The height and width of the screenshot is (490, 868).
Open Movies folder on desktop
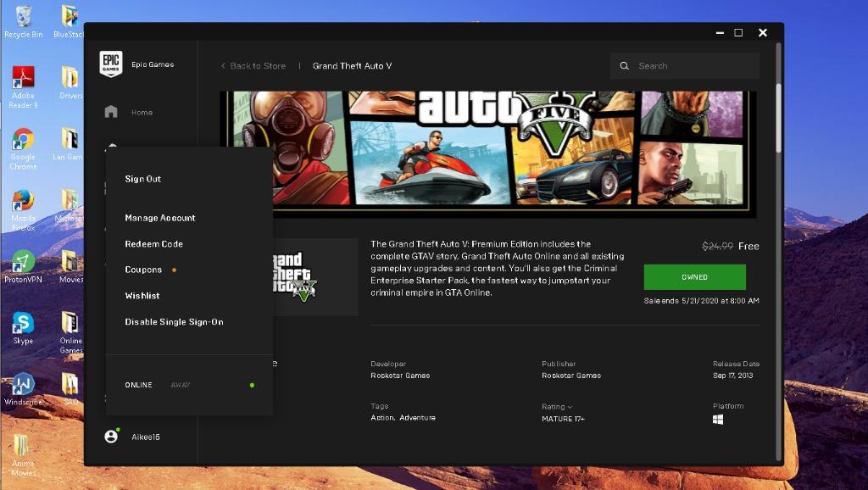click(x=70, y=267)
